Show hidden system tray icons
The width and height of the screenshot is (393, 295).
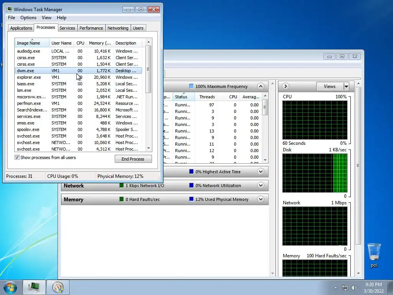coord(335,288)
